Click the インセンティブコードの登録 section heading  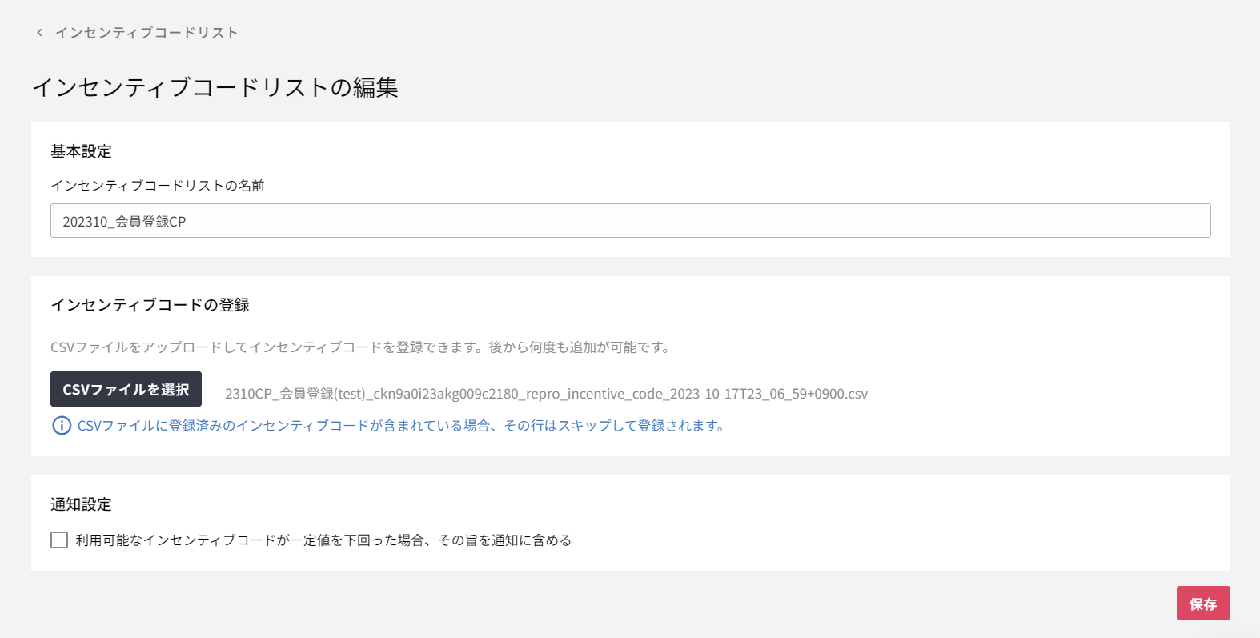pos(150,305)
